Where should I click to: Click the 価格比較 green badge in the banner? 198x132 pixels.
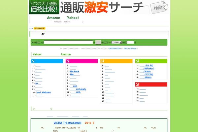tap(44, 7)
